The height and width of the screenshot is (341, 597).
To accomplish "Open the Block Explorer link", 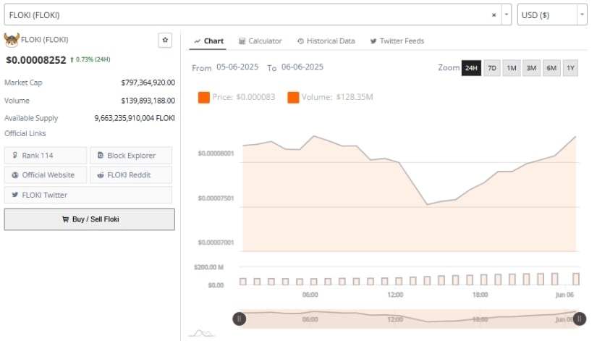I will 131,156.
